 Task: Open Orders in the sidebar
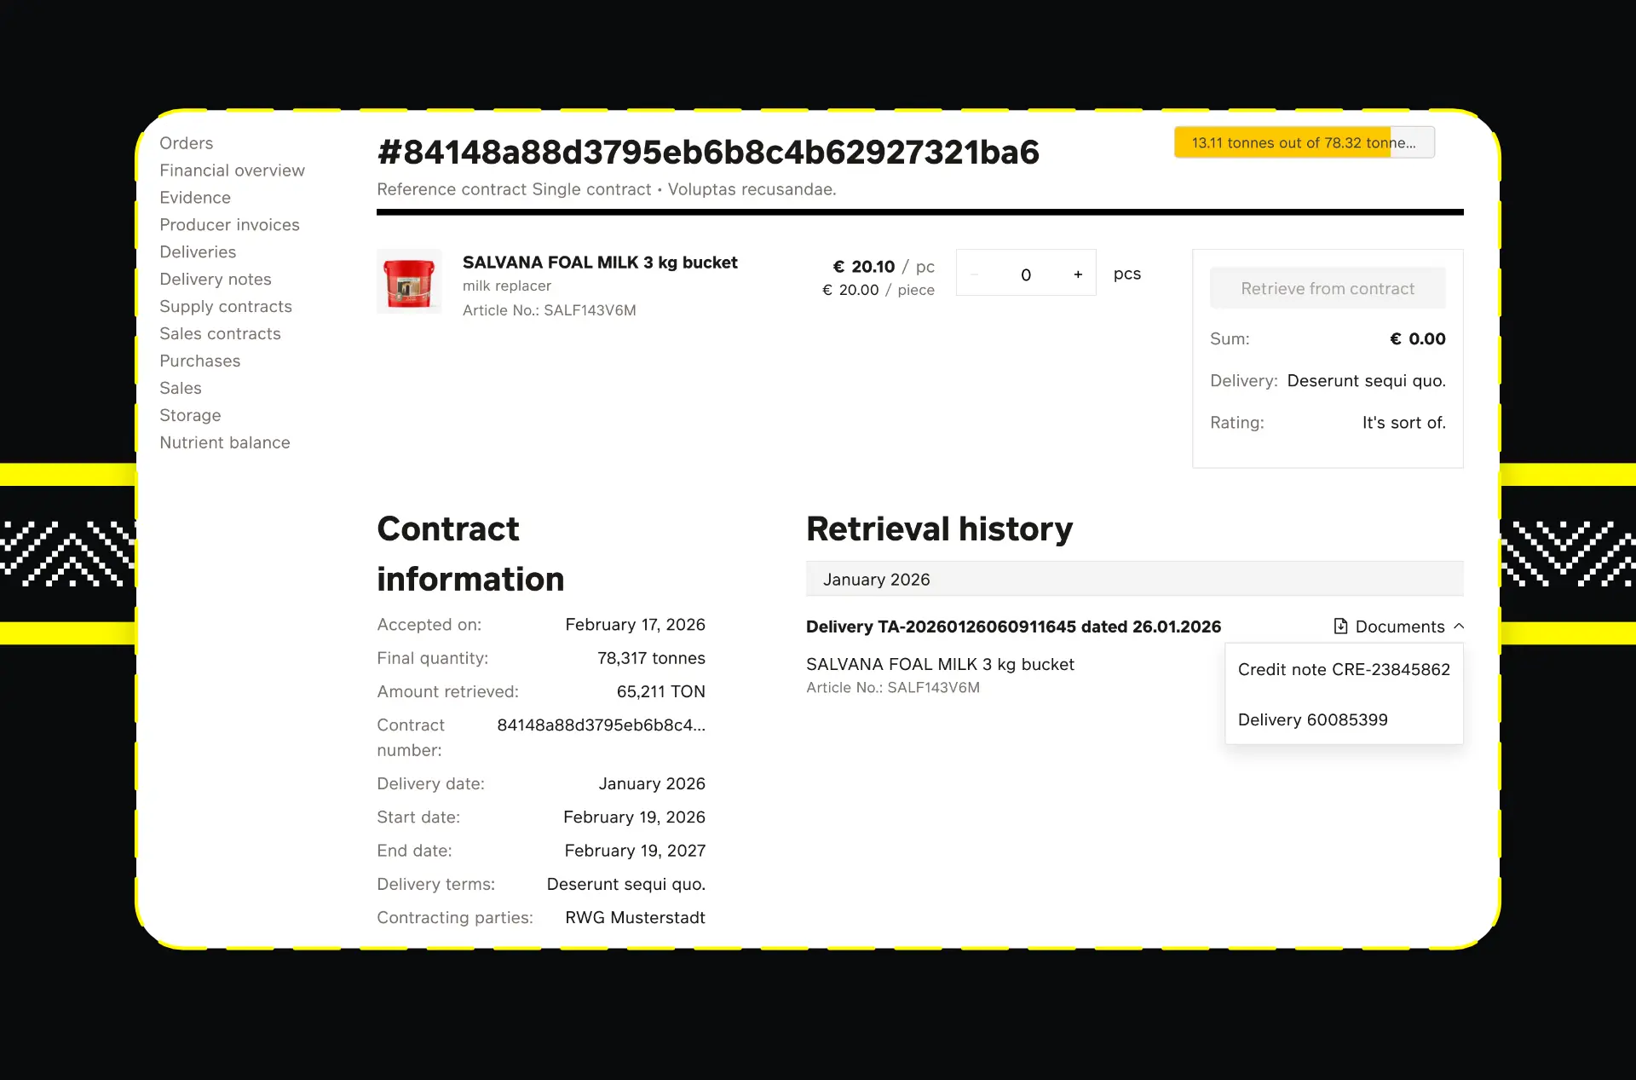coord(186,143)
